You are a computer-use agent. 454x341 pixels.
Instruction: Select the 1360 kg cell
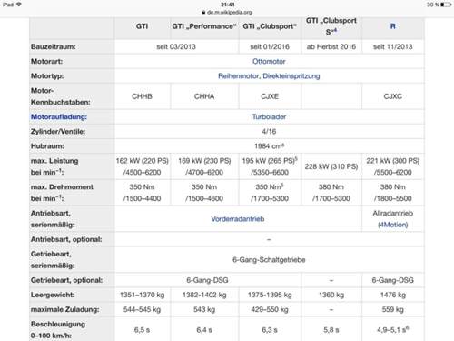click(x=331, y=295)
